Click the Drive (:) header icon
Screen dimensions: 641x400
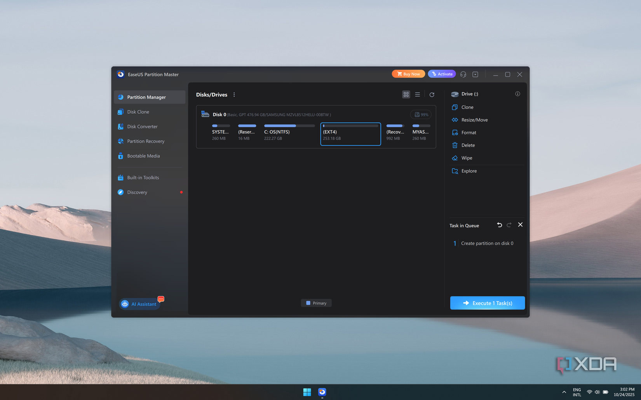455,94
